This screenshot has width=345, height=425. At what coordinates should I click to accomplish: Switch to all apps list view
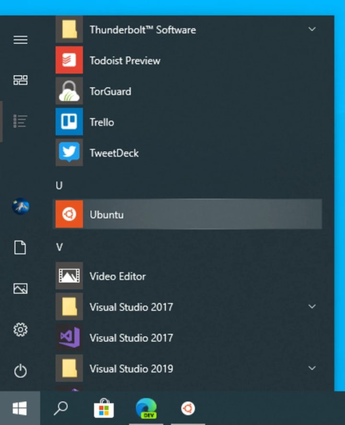tap(20, 121)
